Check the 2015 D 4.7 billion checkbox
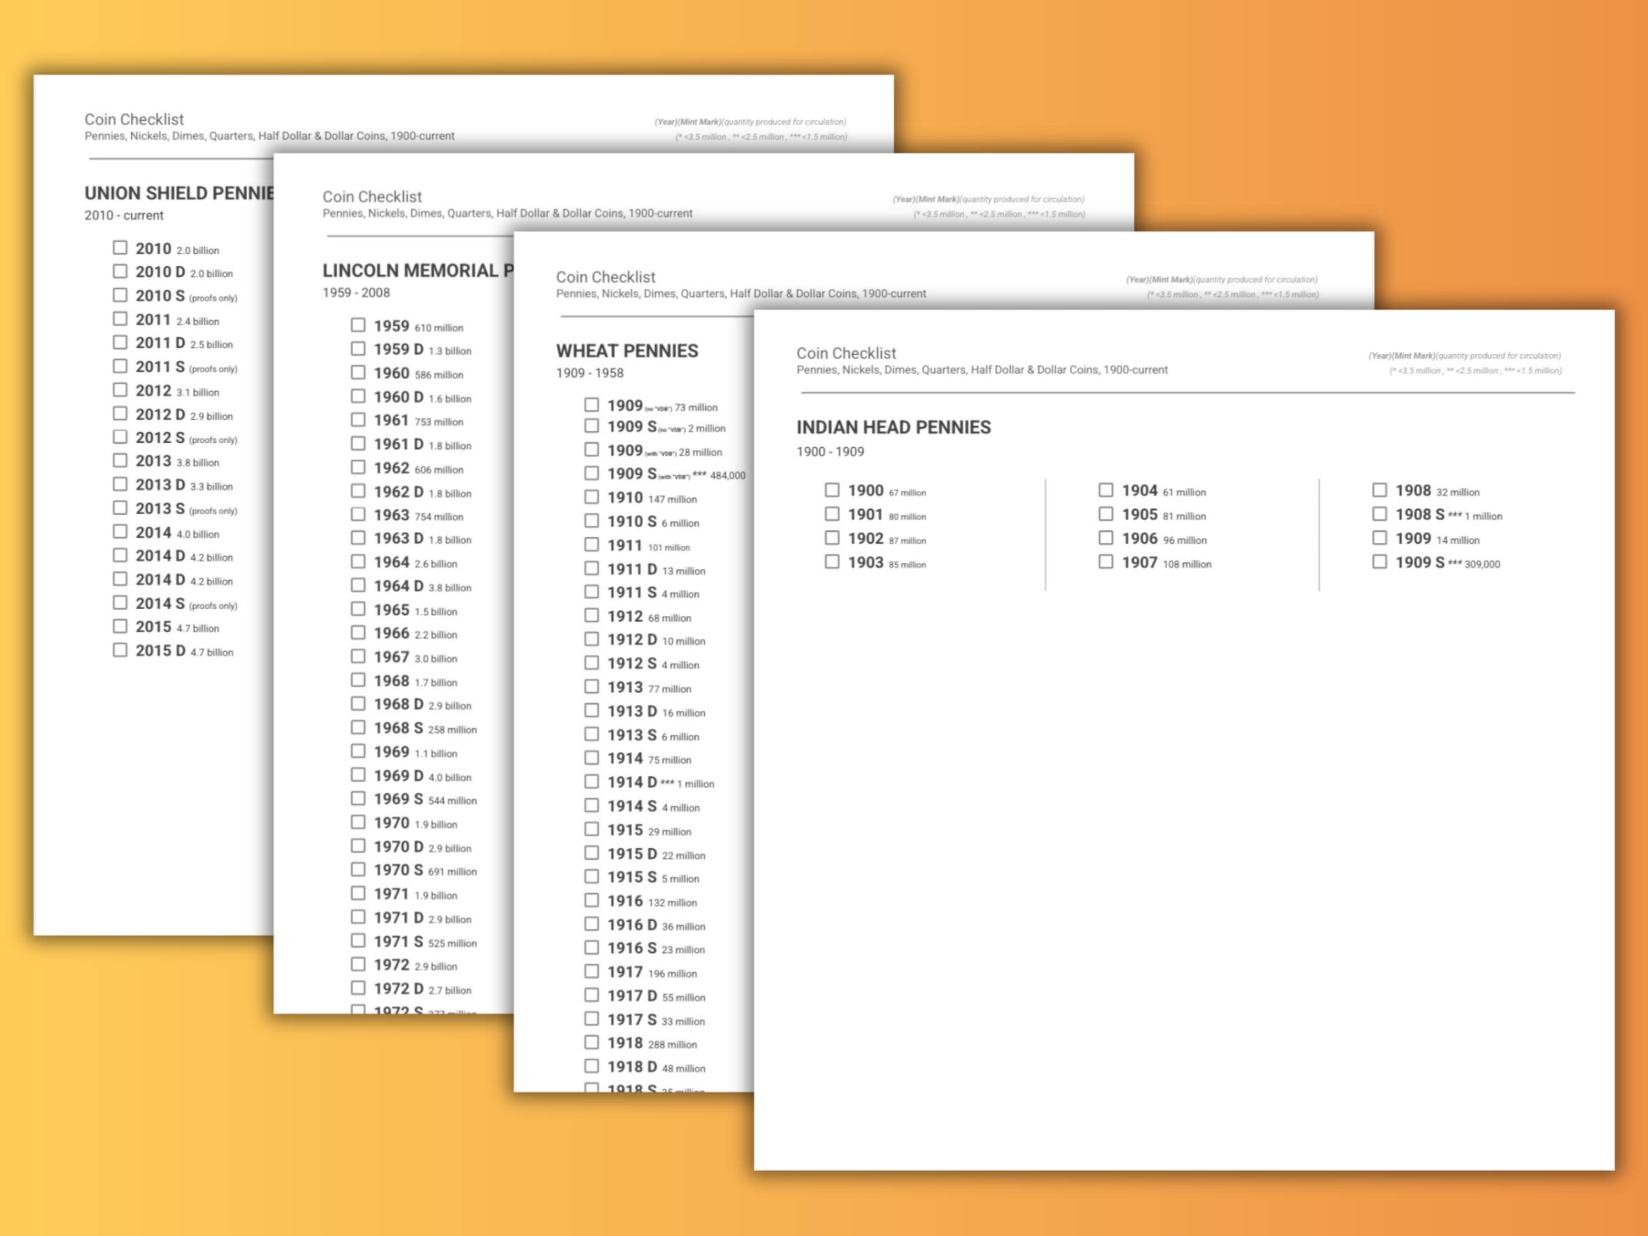 click(119, 650)
